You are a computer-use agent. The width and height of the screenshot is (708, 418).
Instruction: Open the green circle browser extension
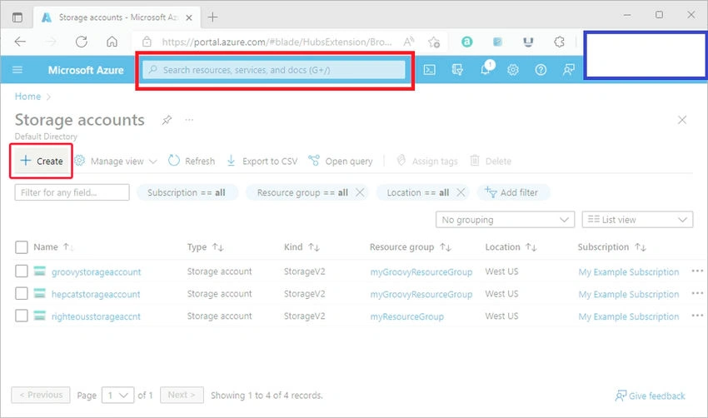pos(467,42)
